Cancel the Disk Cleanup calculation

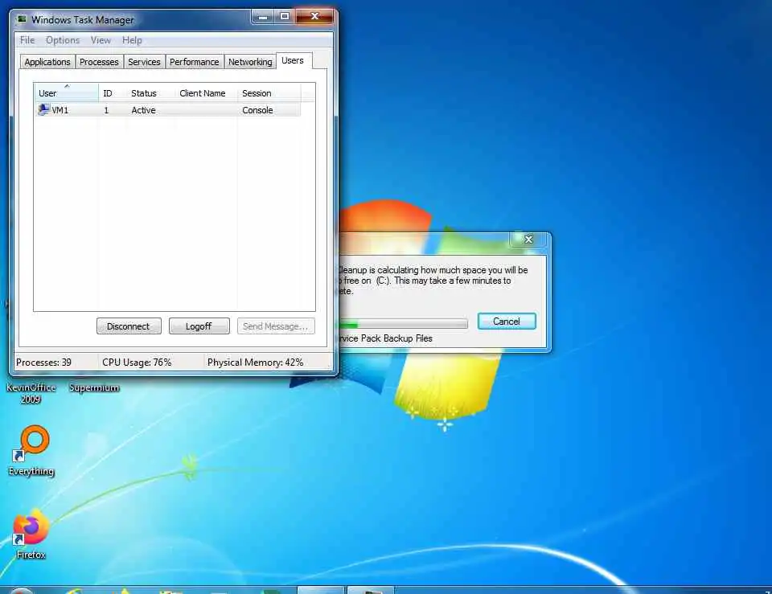tap(507, 322)
